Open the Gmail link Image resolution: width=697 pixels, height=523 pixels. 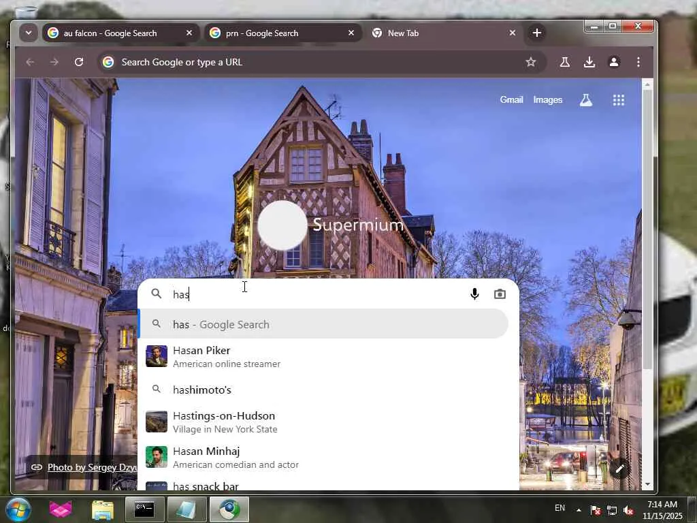point(511,99)
